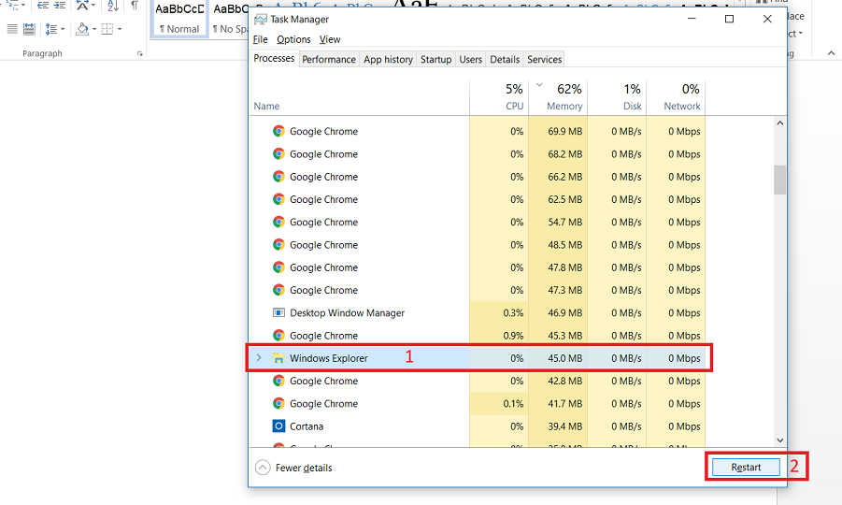Select the Cortana process name
The height and width of the screenshot is (505, 842).
tap(307, 426)
